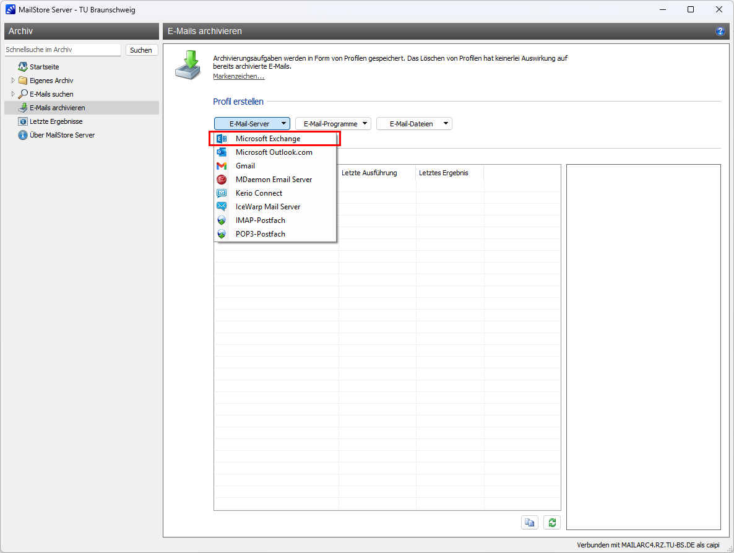Choose MDaemon Email Server entry
This screenshot has width=734, height=553.
point(275,180)
